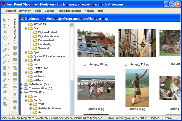The height and width of the screenshot is (121, 182).
Task: Click the folder tree scroll-up arrow
Action: pos(71,24)
